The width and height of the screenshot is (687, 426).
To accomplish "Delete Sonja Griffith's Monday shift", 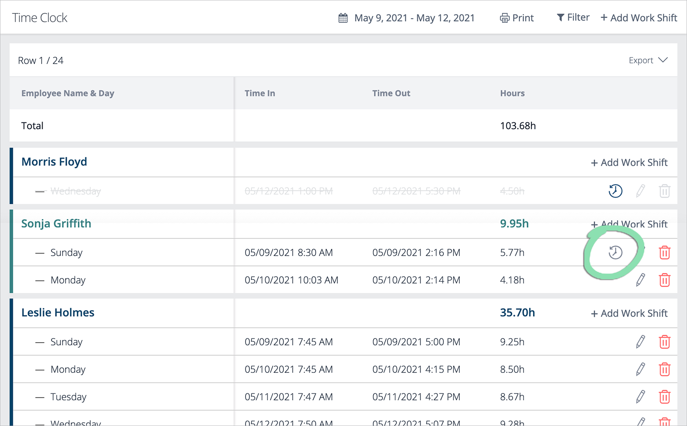I will 665,280.
